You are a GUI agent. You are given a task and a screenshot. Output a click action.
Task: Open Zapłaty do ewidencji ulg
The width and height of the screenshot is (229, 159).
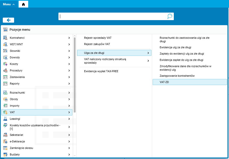click(x=182, y=54)
